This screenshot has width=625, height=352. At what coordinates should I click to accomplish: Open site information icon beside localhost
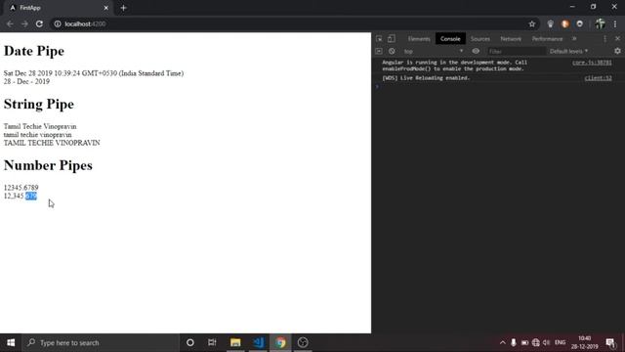click(x=58, y=23)
